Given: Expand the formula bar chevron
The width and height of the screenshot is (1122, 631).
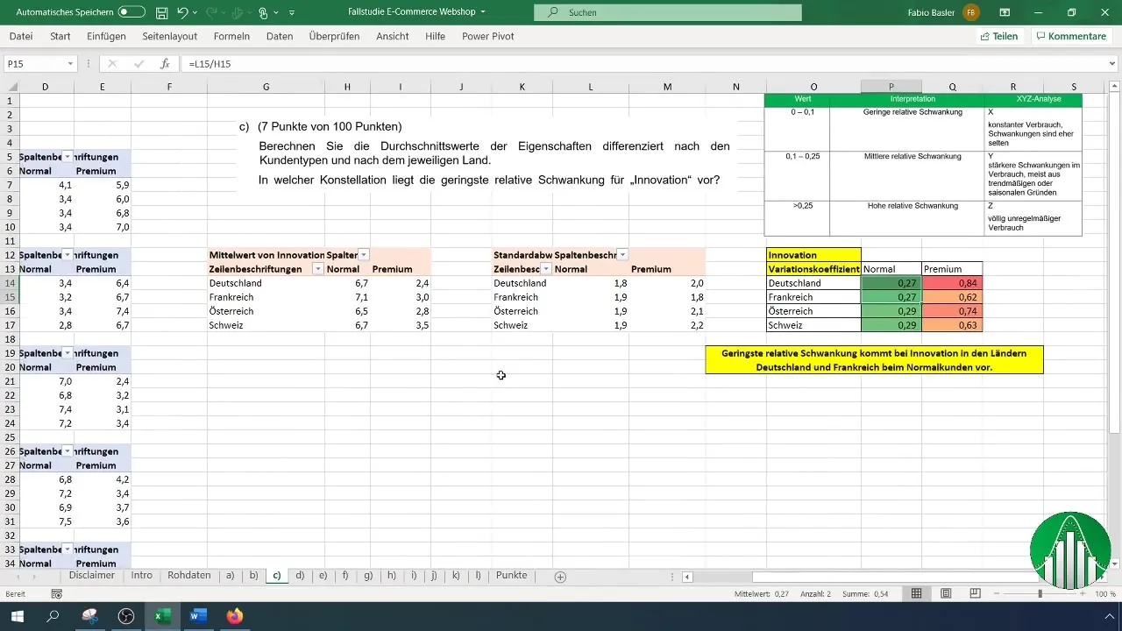Looking at the screenshot, I should [1112, 64].
